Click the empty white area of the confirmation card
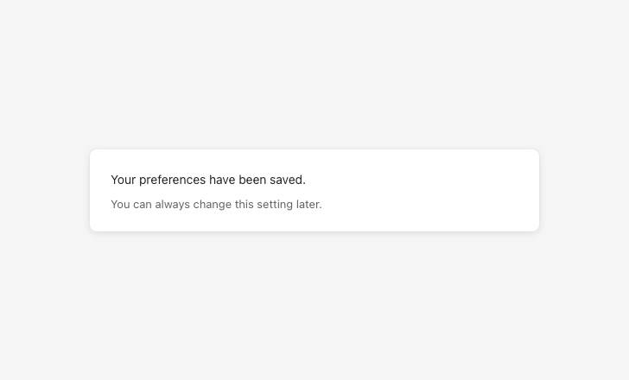629x380 pixels. 432,190
